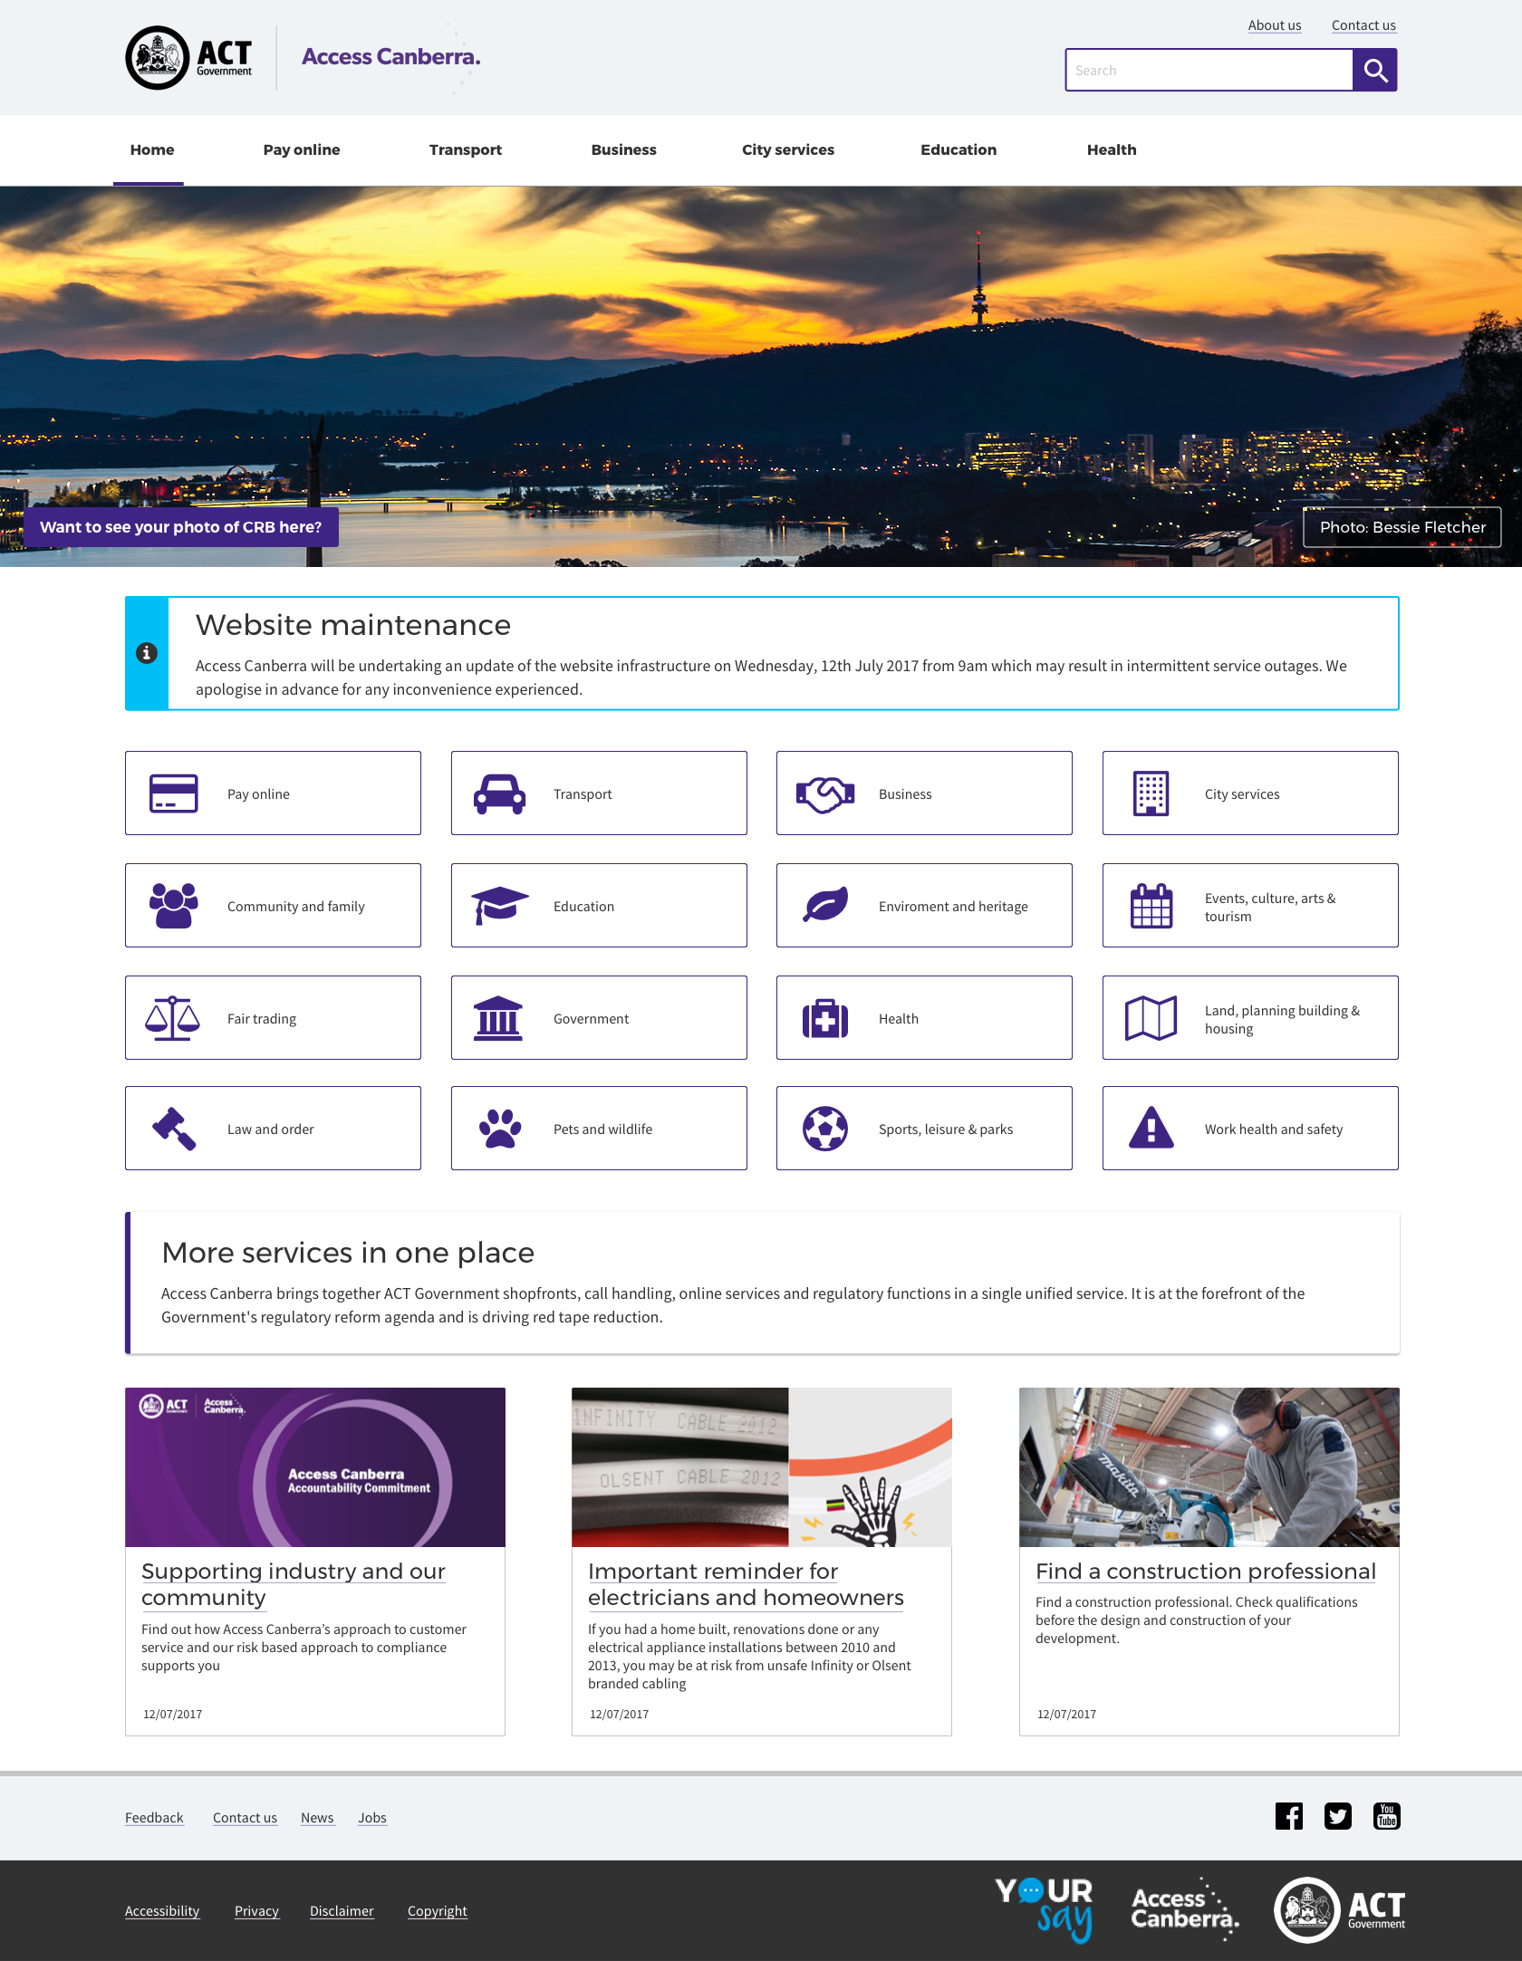Click into the Search input field
This screenshot has width=1522, height=1961.
click(1209, 70)
